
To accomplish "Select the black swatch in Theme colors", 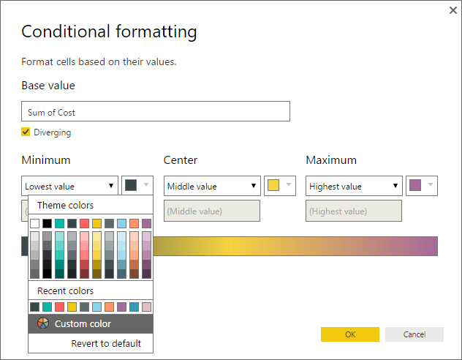I will tap(47, 223).
